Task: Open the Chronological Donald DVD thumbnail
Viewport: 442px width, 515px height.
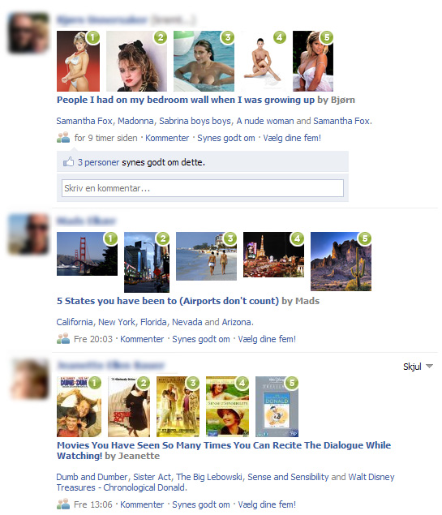Action: (x=277, y=406)
